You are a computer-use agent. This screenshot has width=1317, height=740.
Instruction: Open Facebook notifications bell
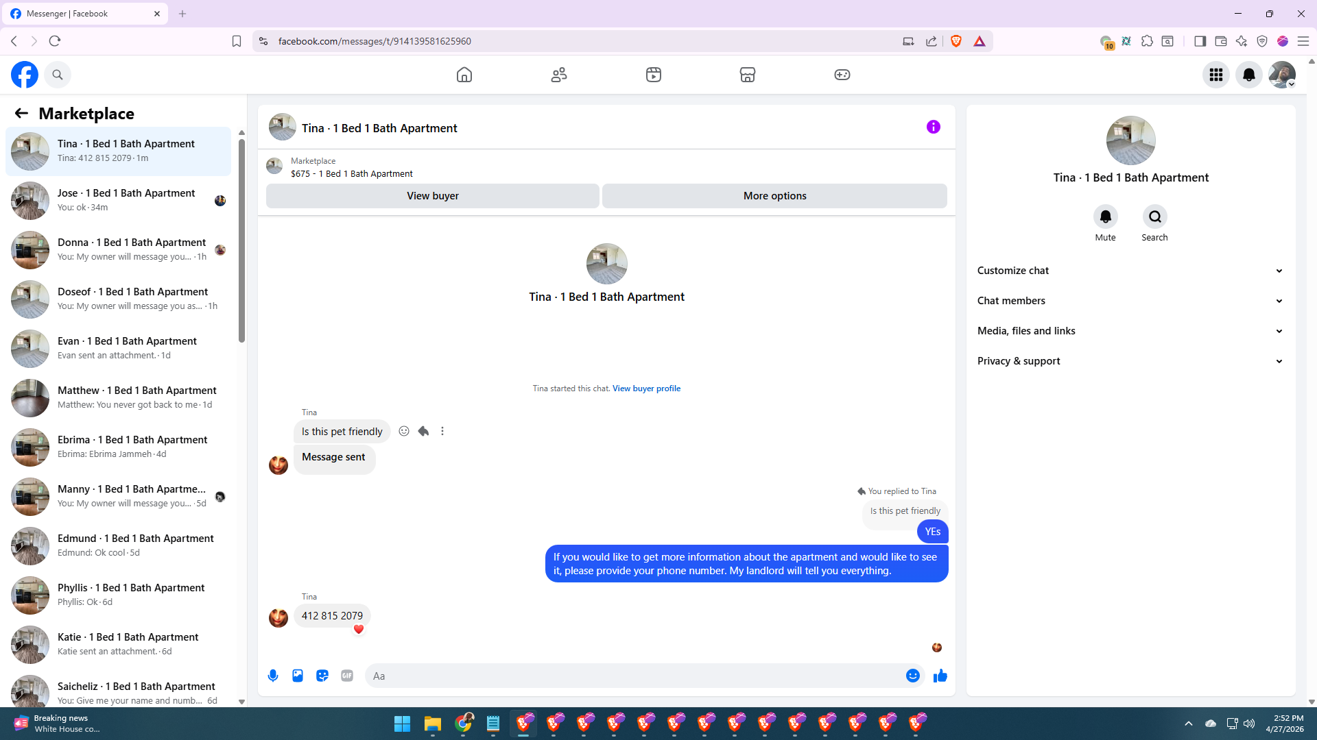(x=1249, y=75)
